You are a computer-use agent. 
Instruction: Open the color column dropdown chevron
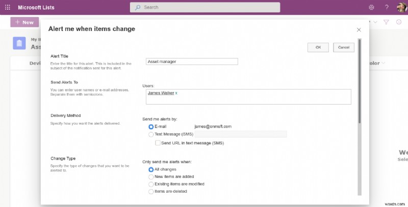384,63
